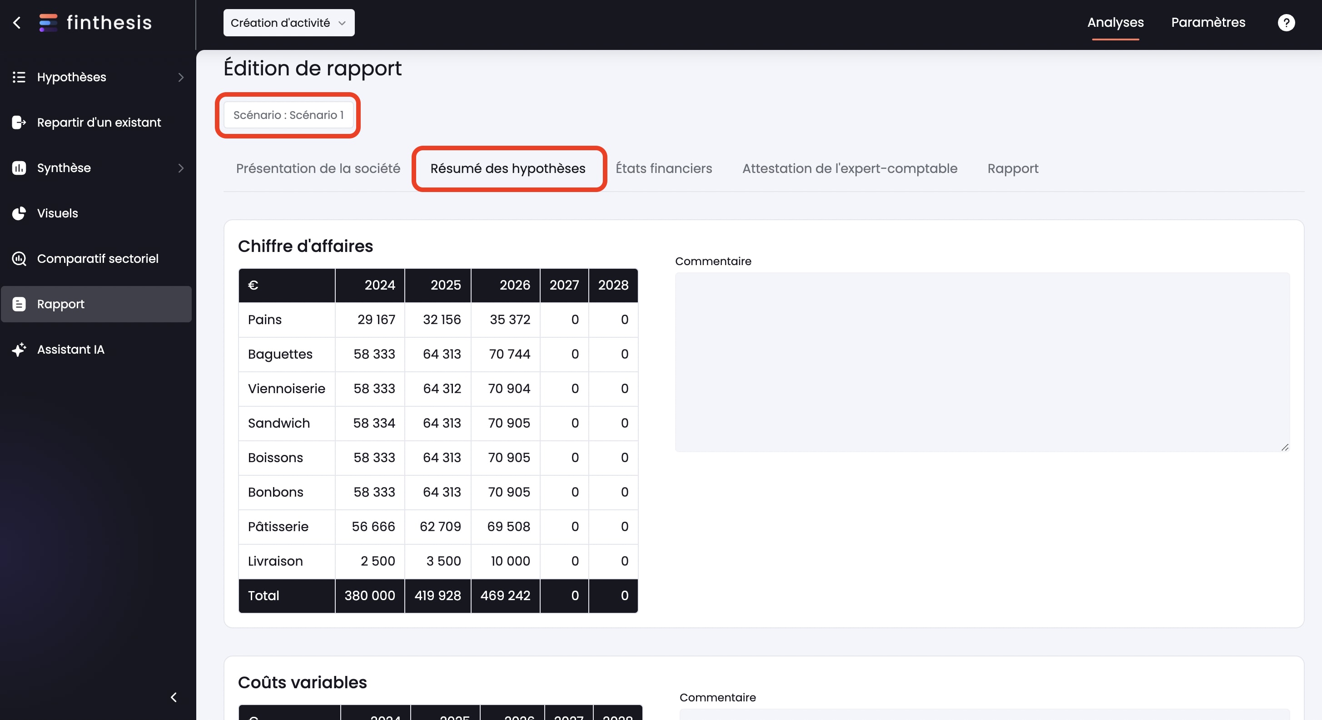This screenshot has height=720, width=1322.
Task: Click Baguettes 2026 value 70 744
Action: point(510,354)
